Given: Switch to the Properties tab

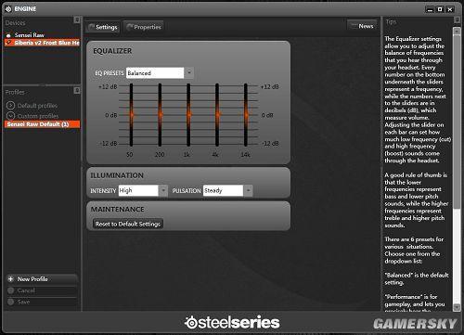Looking at the screenshot, I should (144, 27).
